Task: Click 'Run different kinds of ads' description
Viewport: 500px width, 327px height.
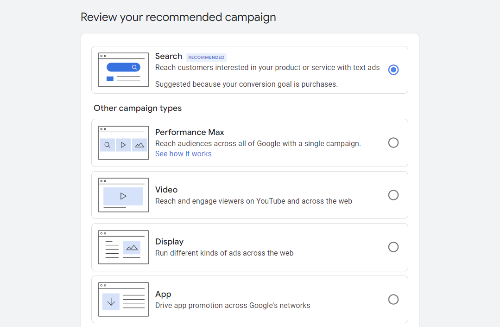Action: tap(224, 253)
